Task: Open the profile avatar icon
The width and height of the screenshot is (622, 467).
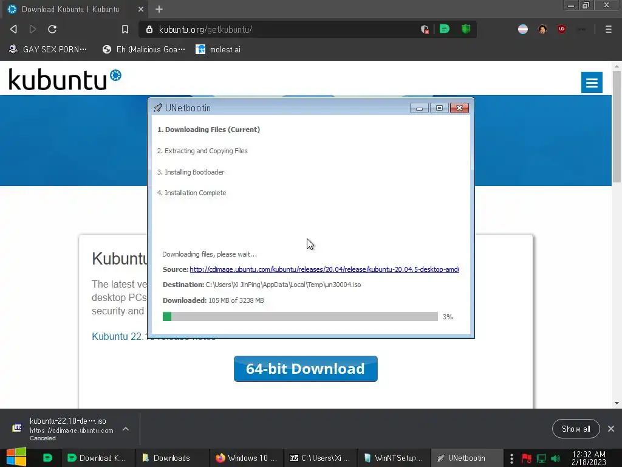Action: (542, 29)
